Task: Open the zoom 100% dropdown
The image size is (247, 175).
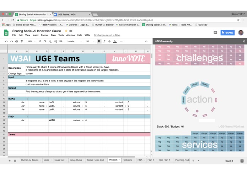Action: click(31, 41)
